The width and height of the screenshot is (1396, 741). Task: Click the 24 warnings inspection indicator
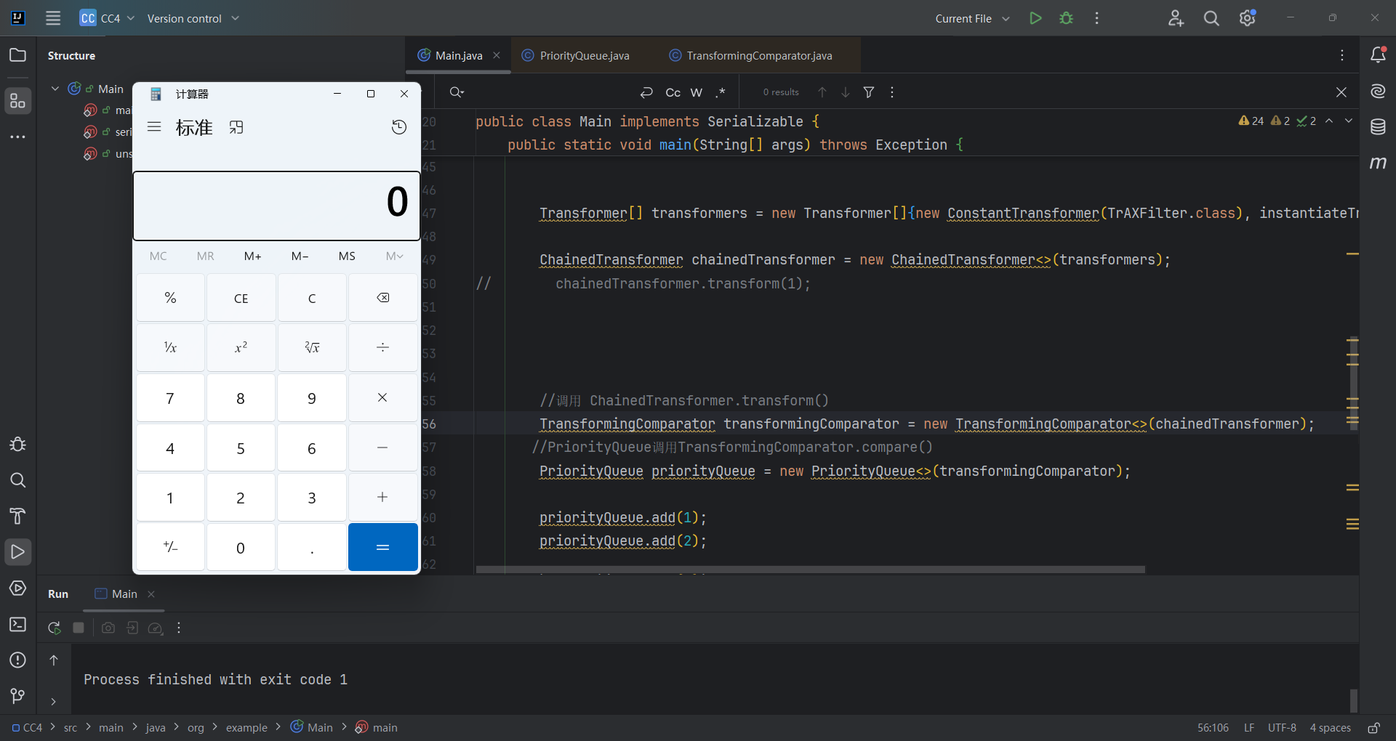point(1251,121)
